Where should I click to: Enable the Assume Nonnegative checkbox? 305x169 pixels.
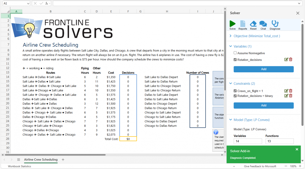(235, 53)
